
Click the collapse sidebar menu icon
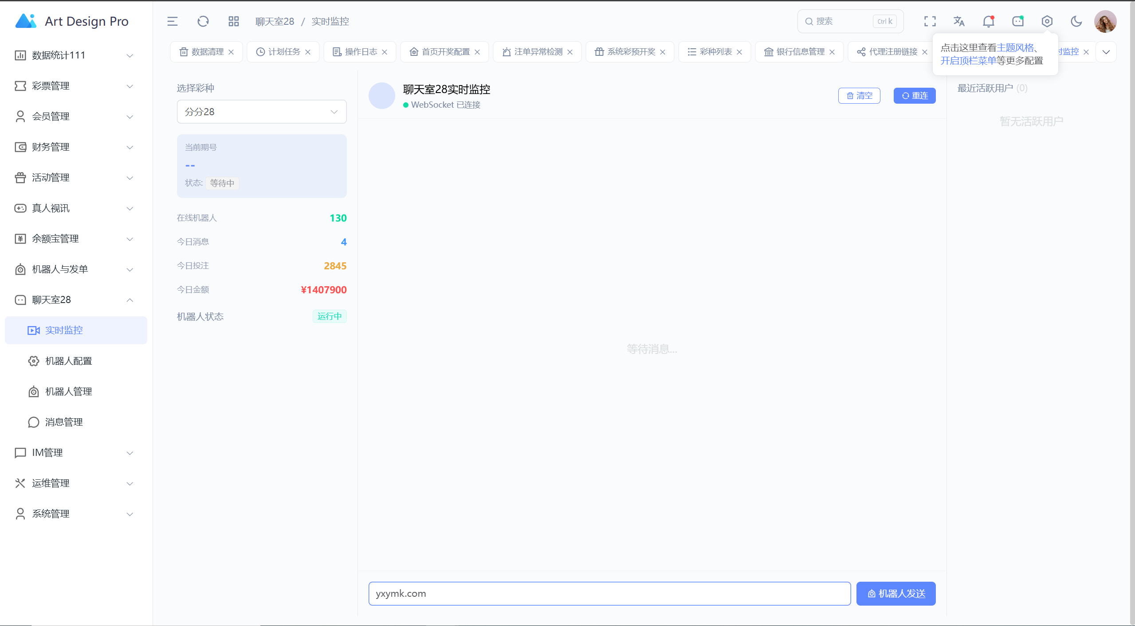pos(172,21)
